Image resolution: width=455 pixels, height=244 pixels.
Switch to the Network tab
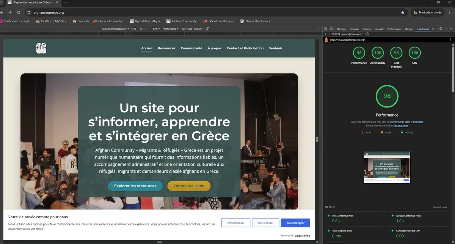point(379,29)
